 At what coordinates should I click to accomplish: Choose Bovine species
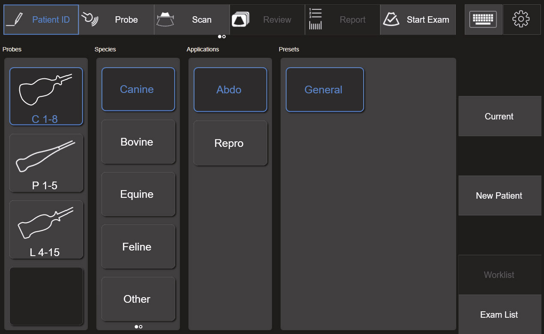point(138,142)
